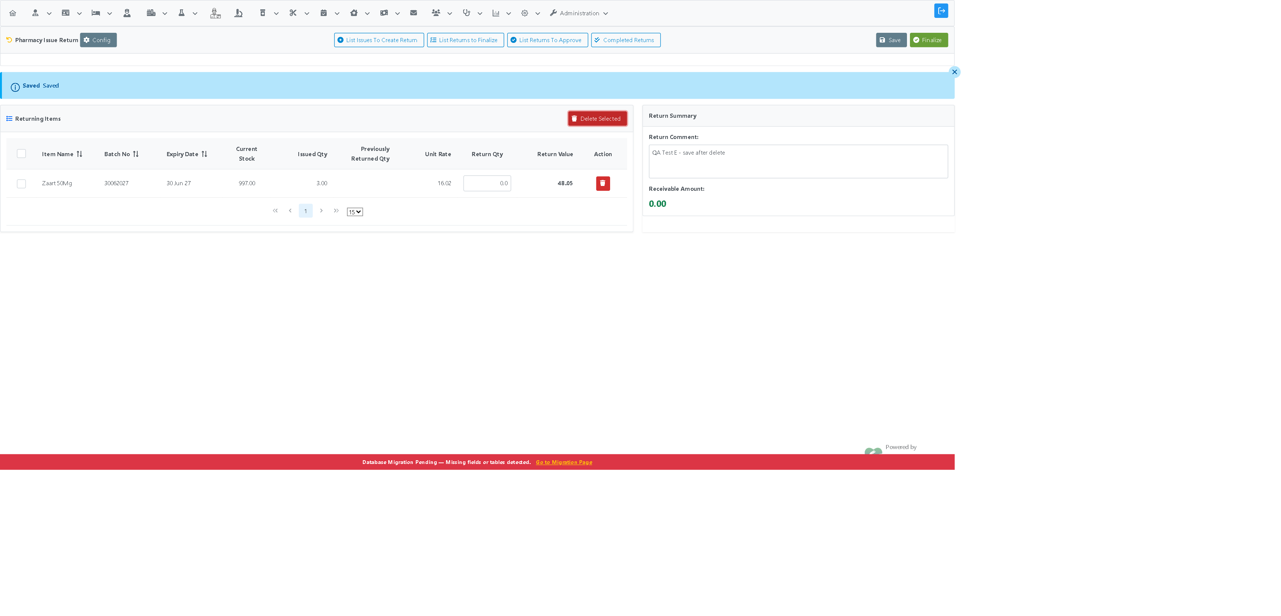Screen dimensions: 1281x616
Task: Tick the checkbox for Zaart 50Mg row
Action: coord(21,184)
